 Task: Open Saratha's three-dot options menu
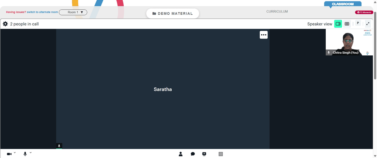coord(264,35)
